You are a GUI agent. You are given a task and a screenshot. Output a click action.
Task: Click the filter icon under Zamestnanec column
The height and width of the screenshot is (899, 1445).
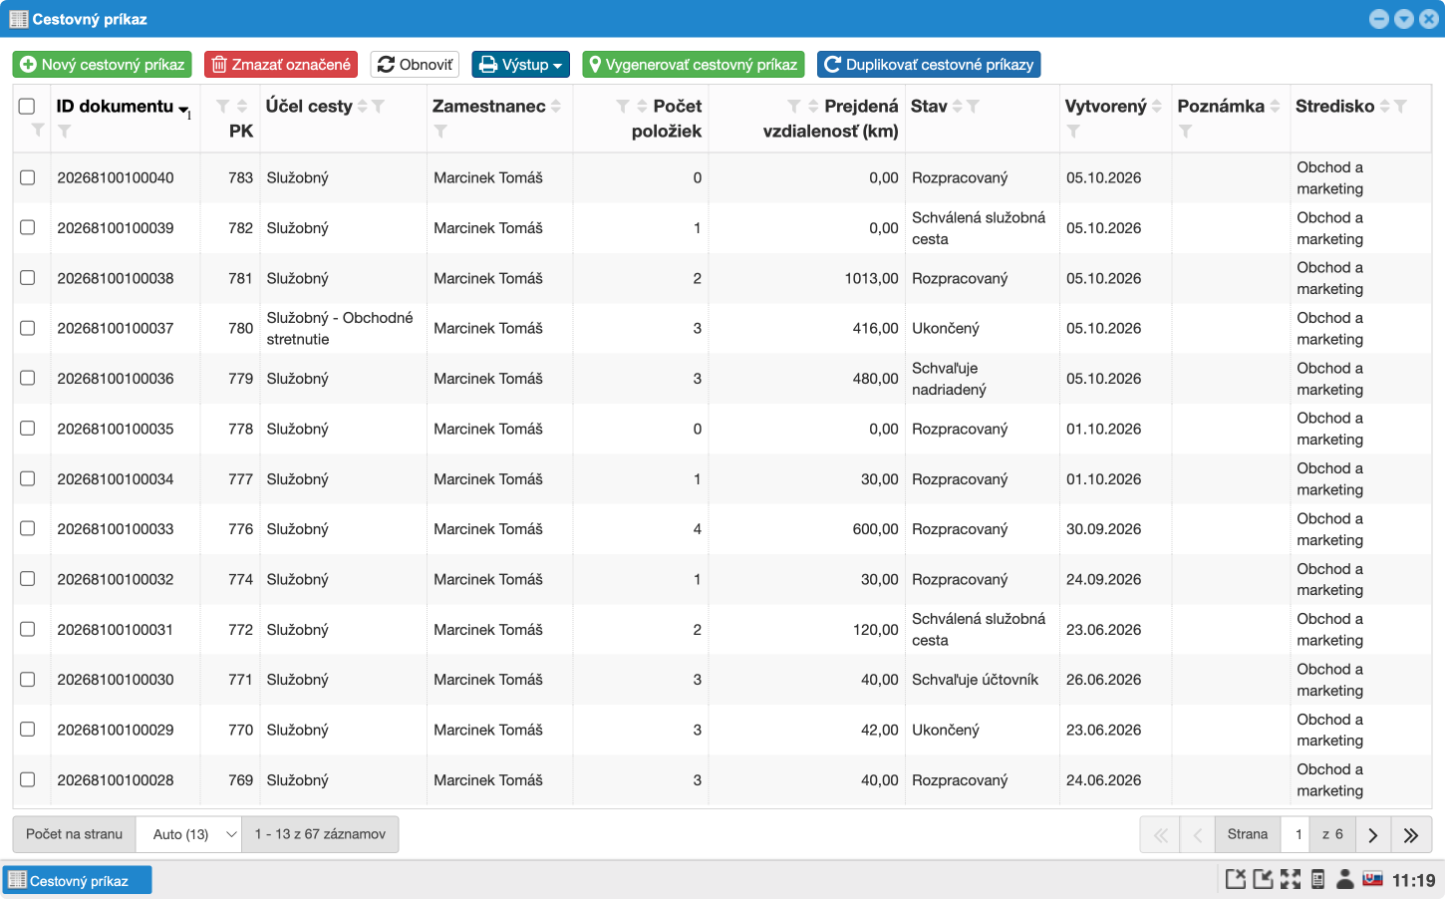[x=440, y=131]
